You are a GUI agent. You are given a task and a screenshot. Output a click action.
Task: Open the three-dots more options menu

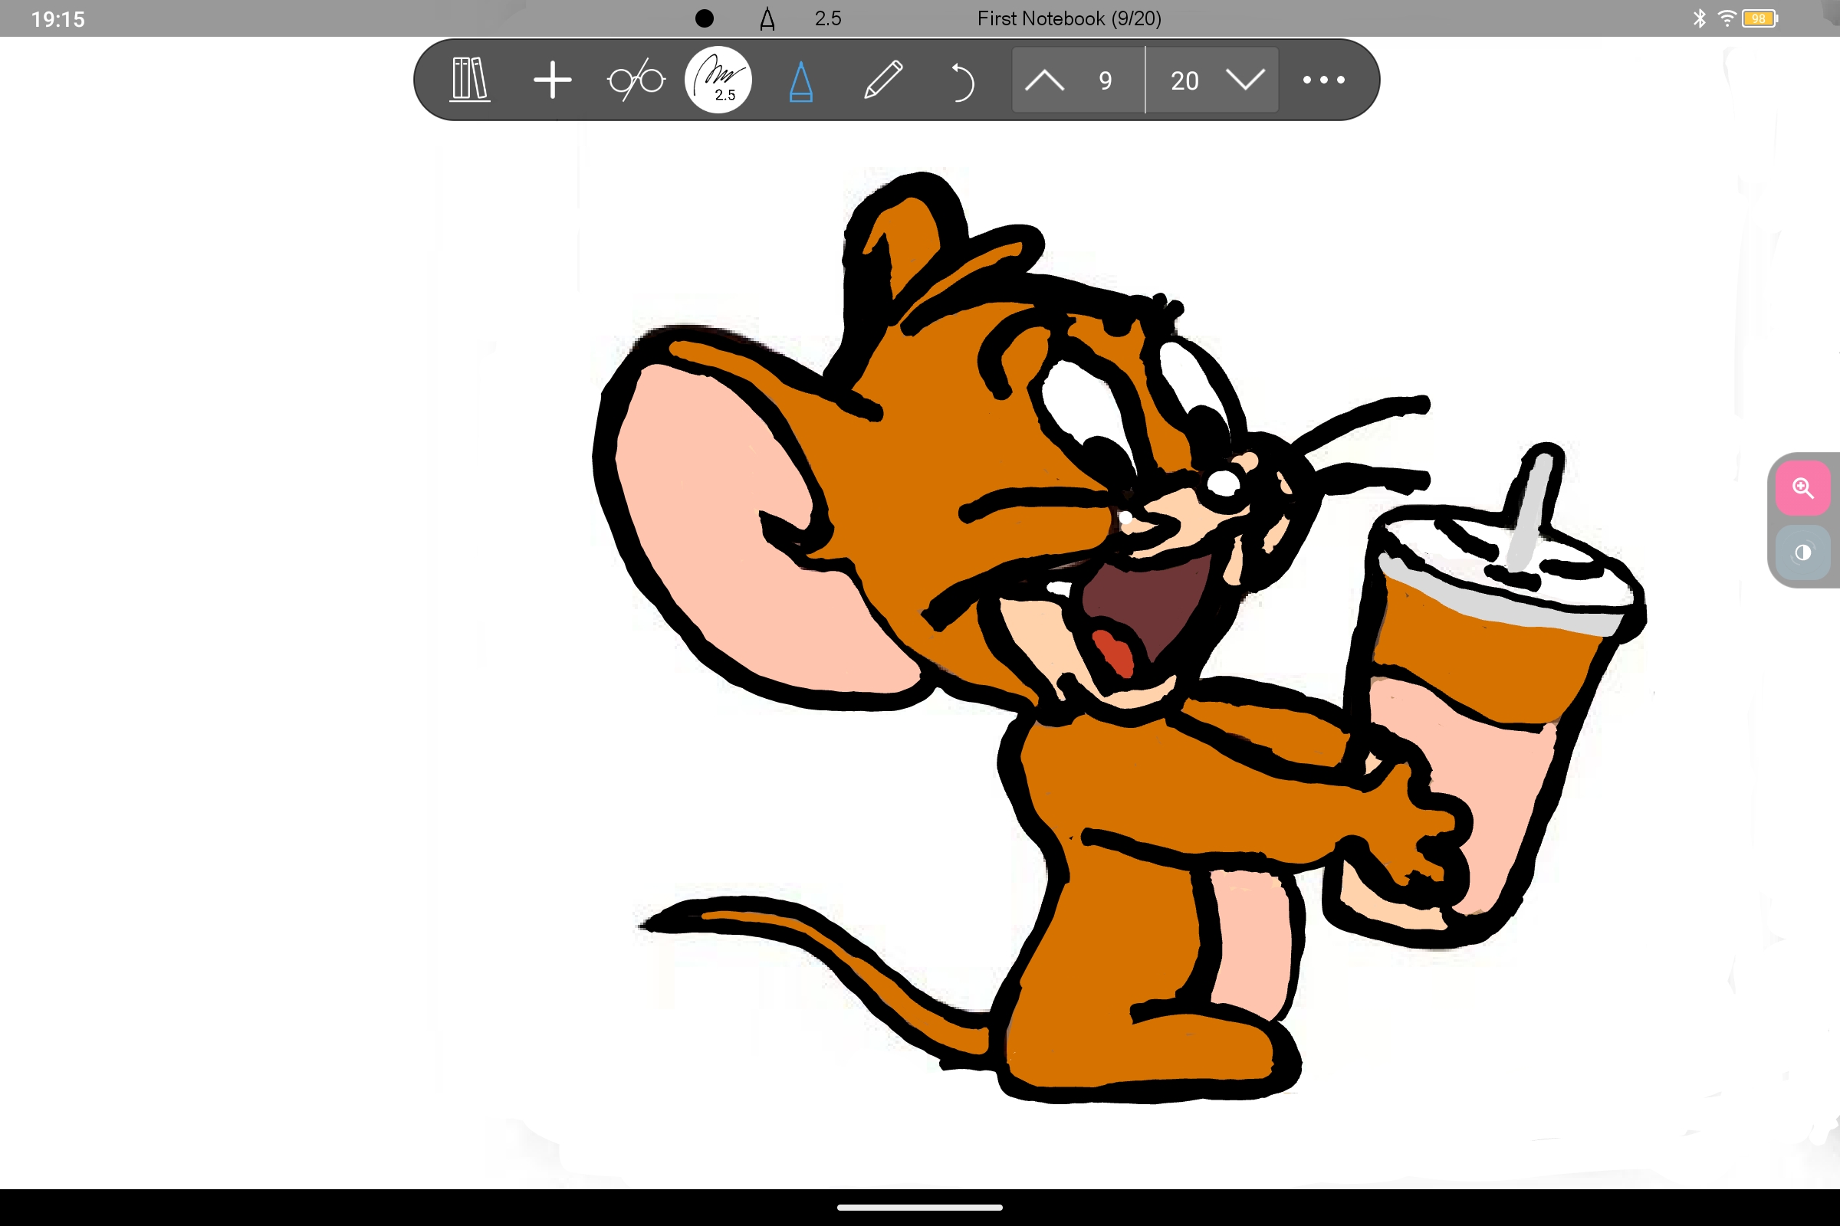(1324, 80)
